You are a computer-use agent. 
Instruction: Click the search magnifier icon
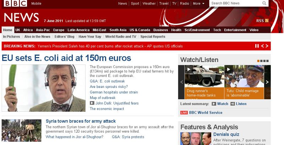coord(264,3)
